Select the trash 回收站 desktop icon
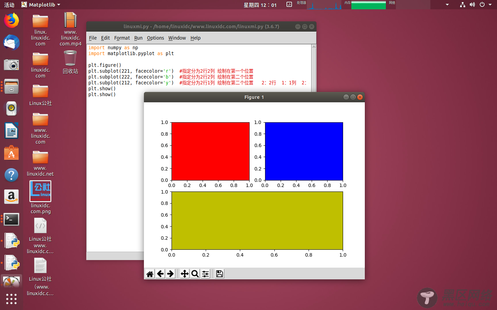Viewport: 497px width, 310px height. point(70,62)
